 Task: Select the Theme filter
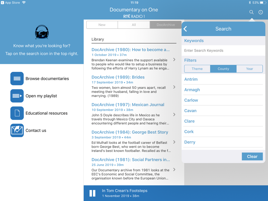[x=197, y=69]
